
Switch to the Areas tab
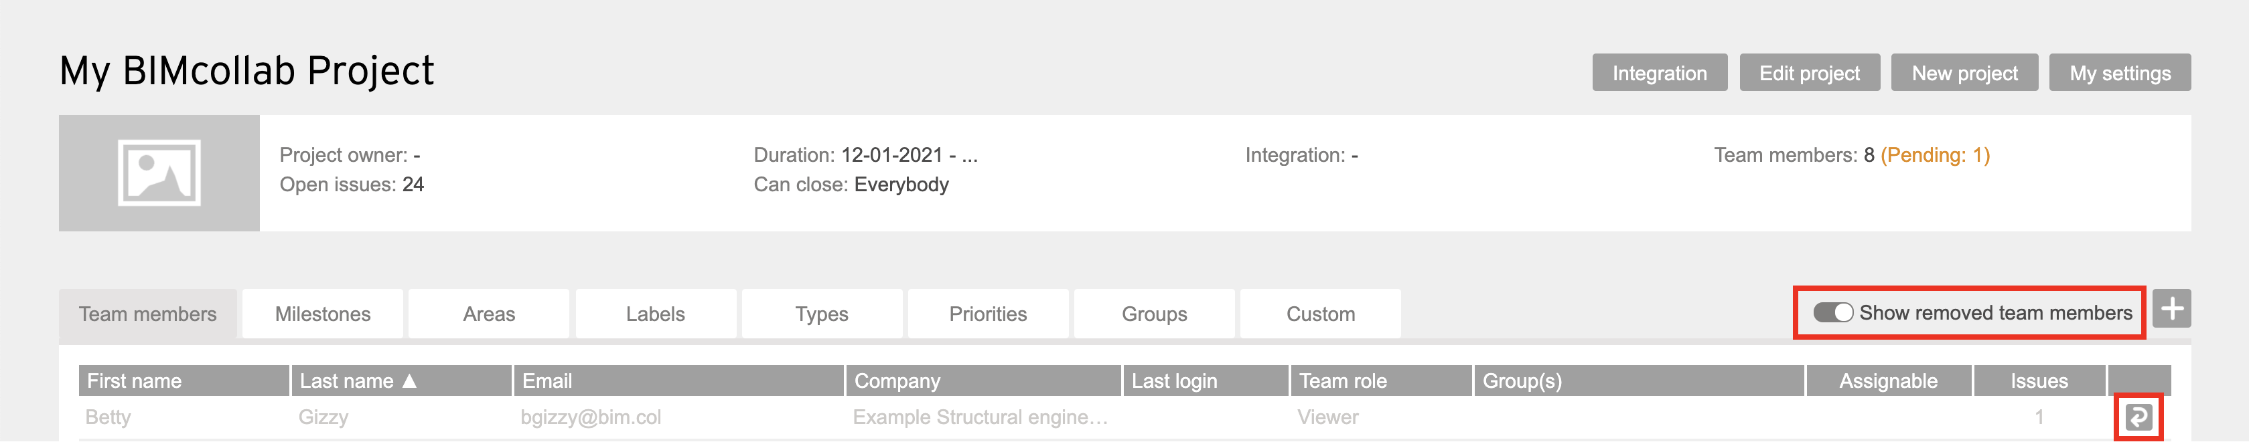pos(489,314)
